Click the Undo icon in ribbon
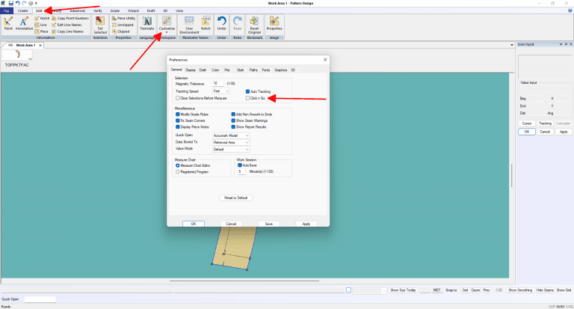The height and width of the screenshot is (309, 574). pos(223,25)
